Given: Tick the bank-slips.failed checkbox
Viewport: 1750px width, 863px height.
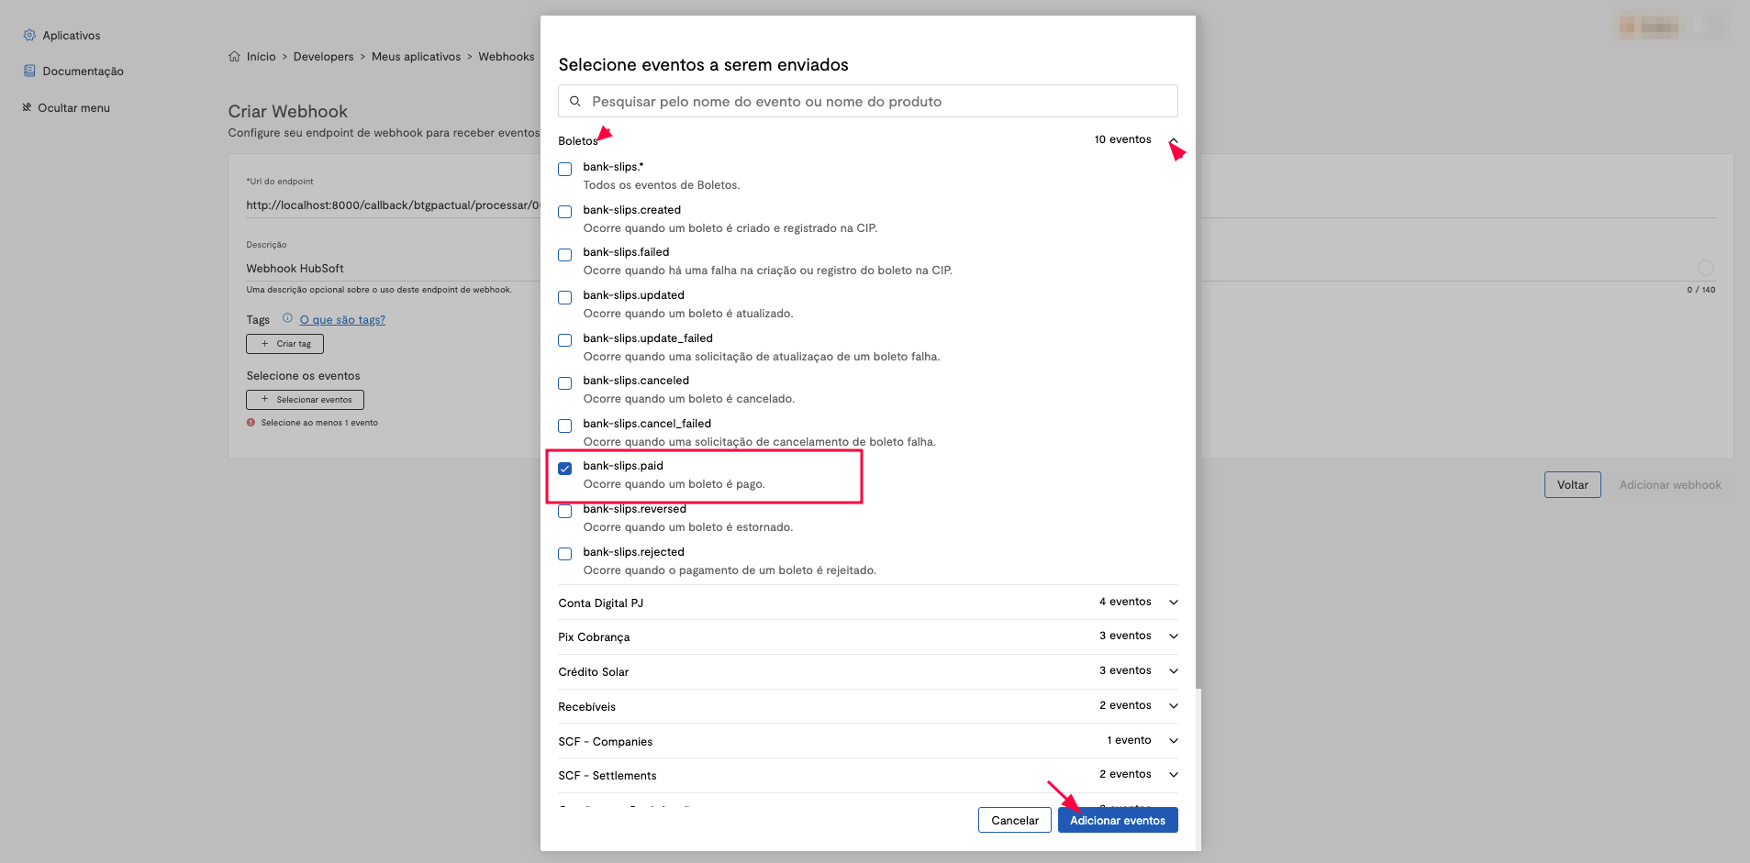Looking at the screenshot, I should tap(565, 254).
